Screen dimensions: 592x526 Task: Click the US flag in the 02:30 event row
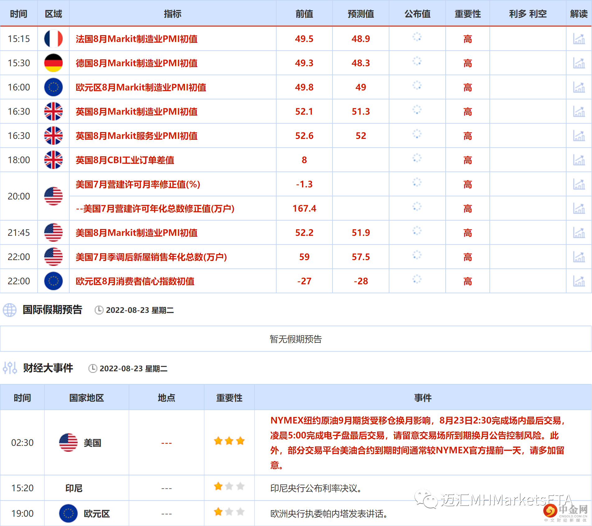(x=69, y=442)
